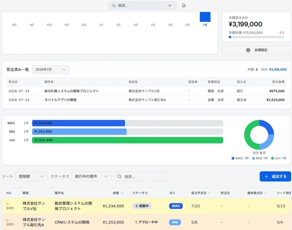Click company 株式会社サンプルC社
Screen dimensions: 292x230
(144, 91)
